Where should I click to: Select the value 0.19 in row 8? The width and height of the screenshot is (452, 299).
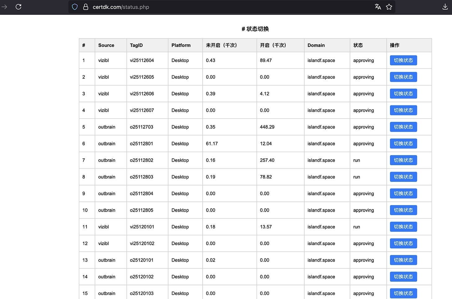210,177
